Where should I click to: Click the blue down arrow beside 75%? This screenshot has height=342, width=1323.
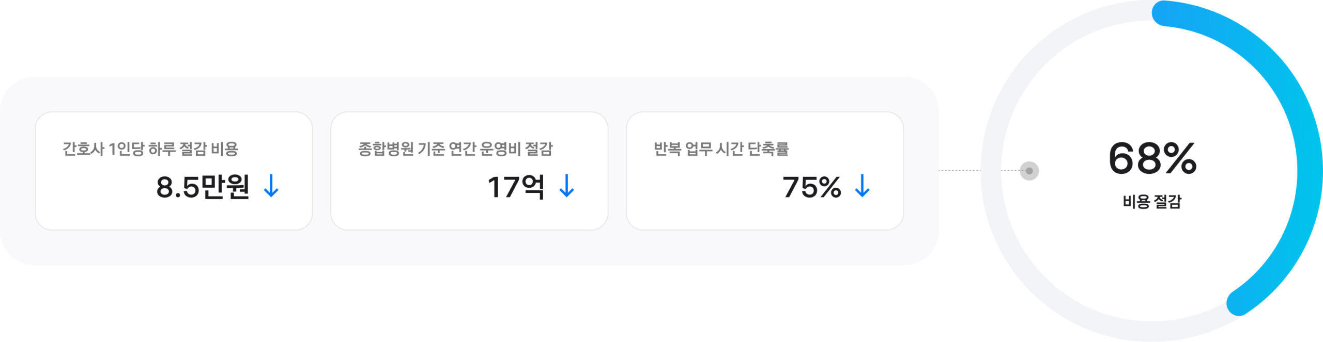pos(862,186)
